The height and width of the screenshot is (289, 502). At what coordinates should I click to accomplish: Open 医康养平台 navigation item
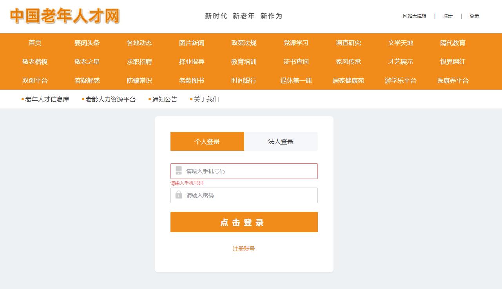point(453,80)
